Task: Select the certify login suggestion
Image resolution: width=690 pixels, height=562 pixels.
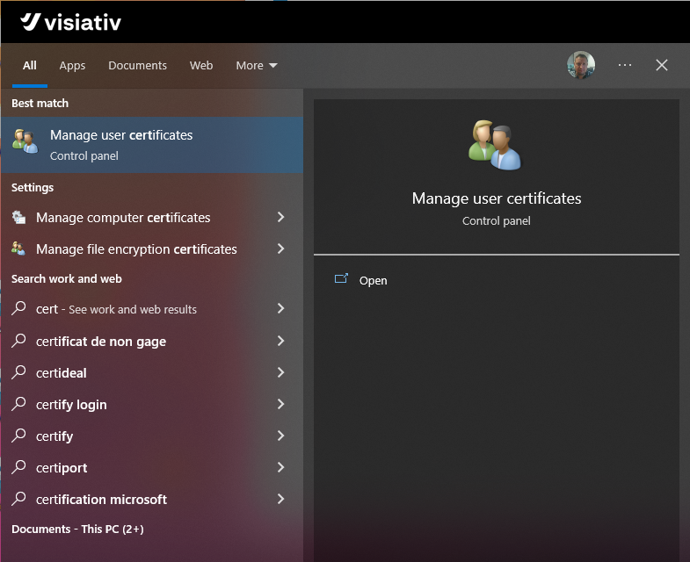Action: (71, 405)
